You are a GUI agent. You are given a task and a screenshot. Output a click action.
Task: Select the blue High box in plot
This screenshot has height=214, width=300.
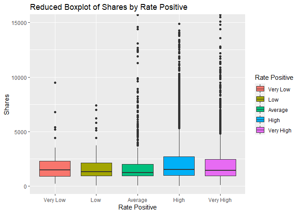click(179, 166)
